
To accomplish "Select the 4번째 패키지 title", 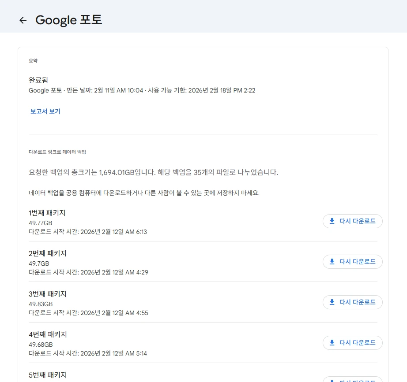I will pos(47,334).
